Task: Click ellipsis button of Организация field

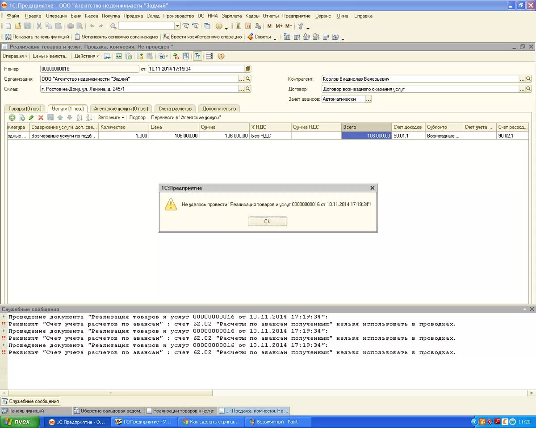Action: click(x=241, y=79)
